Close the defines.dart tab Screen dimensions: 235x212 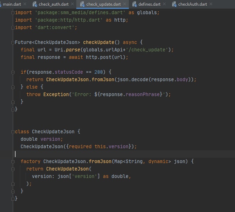(x=164, y=4)
